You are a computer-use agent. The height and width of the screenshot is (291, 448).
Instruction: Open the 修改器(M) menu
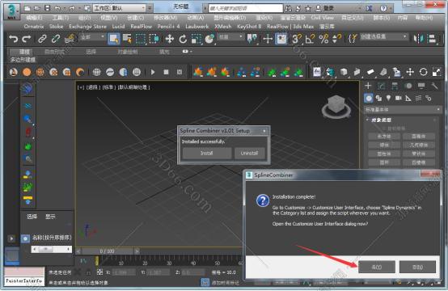point(166,18)
